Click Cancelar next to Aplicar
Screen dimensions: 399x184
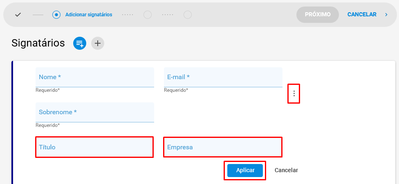(x=286, y=170)
